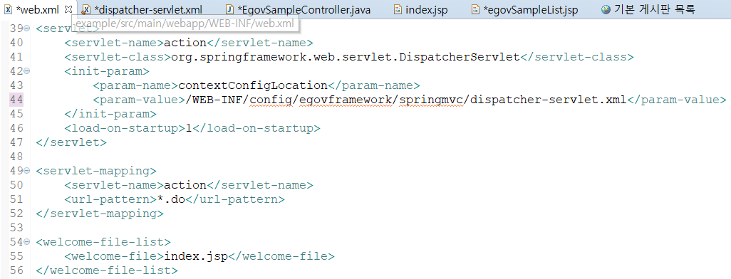Click the closing </servlet-mapping> tag

point(99,214)
